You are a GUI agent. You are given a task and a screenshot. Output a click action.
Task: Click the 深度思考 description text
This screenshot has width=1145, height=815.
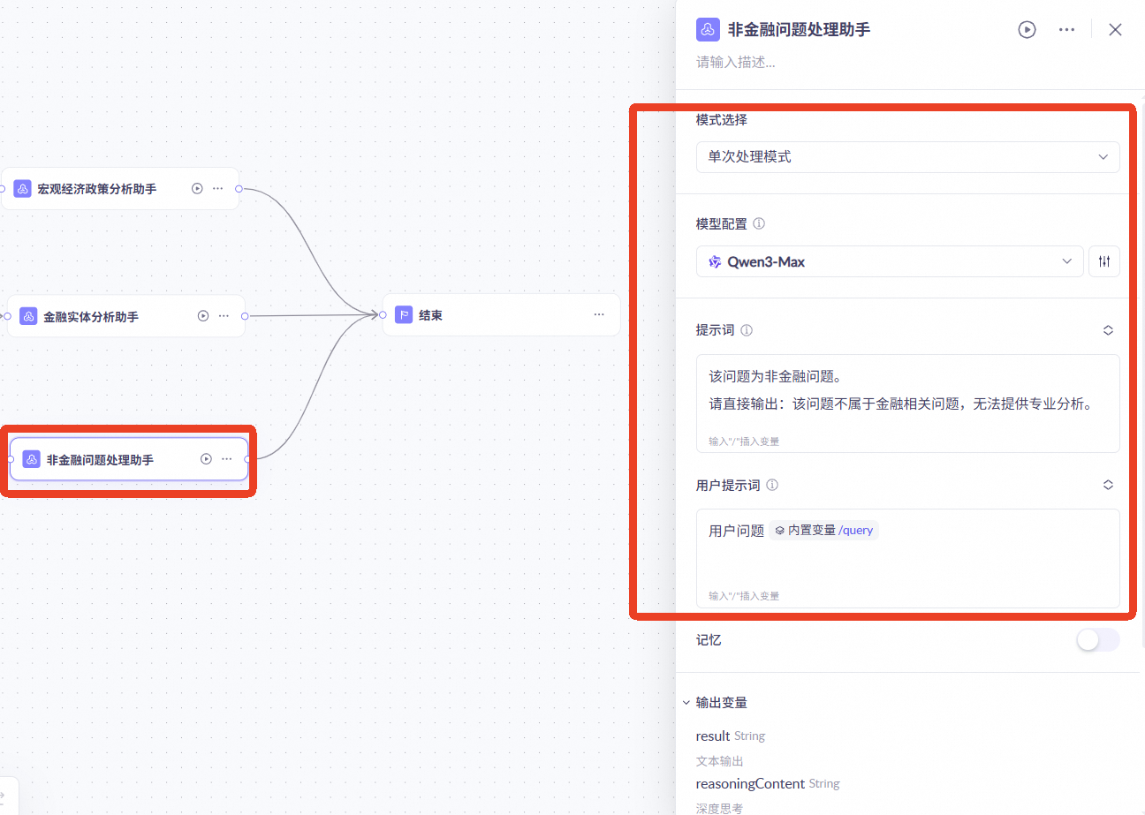coord(719,808)
